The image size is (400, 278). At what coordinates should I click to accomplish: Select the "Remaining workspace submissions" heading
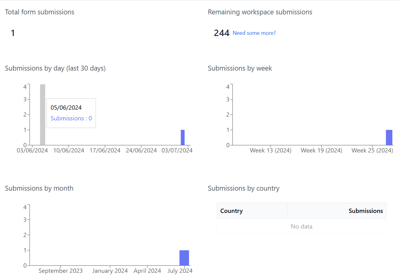pyautogui.click(x=260, y=12)
